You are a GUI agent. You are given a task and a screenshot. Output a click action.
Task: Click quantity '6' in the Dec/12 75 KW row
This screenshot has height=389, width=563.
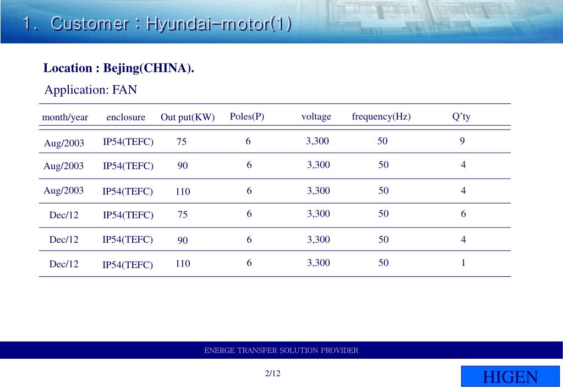[463, 214]
